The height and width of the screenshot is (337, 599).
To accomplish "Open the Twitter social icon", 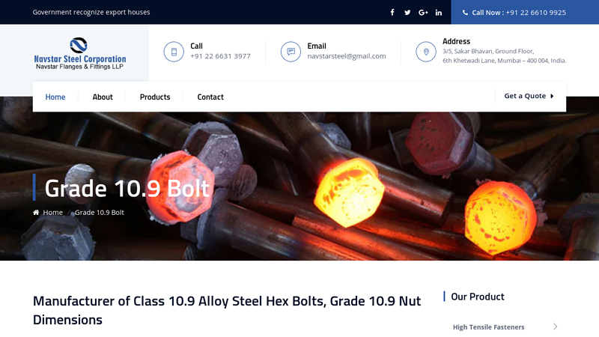I will (407, 12).
